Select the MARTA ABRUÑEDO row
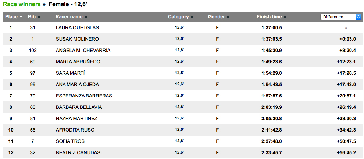364x159 pixels. [182, 62]
